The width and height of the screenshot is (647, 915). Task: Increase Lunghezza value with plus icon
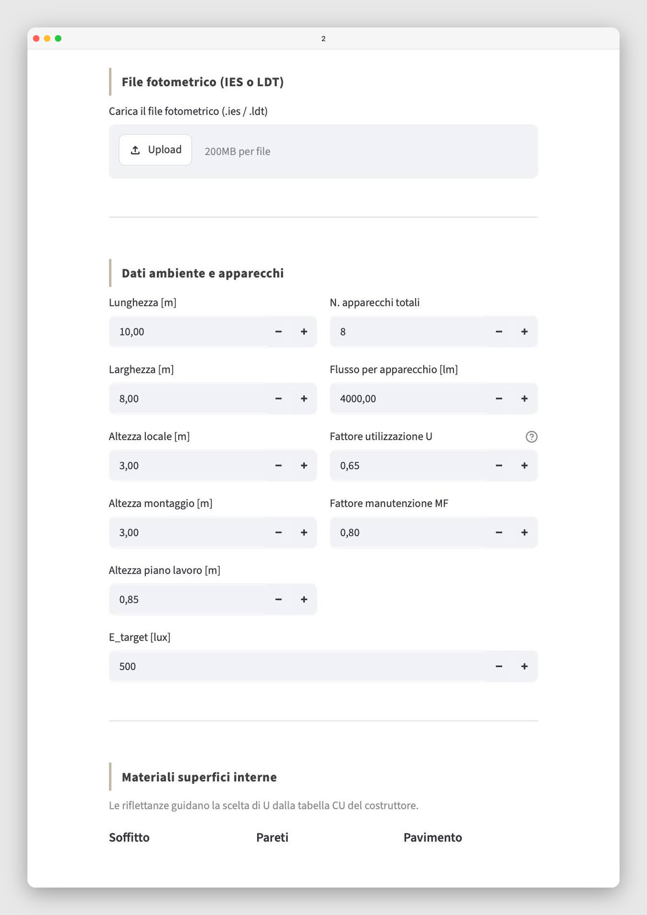[x=304, y=332]
